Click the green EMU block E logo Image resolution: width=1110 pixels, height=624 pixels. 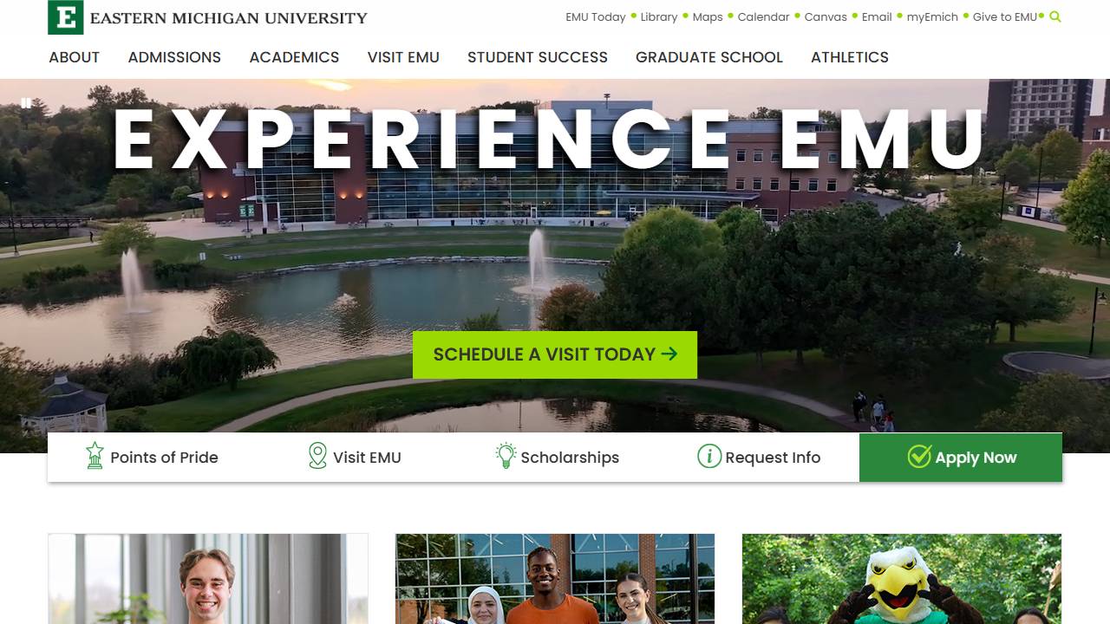tap(65, 17)
